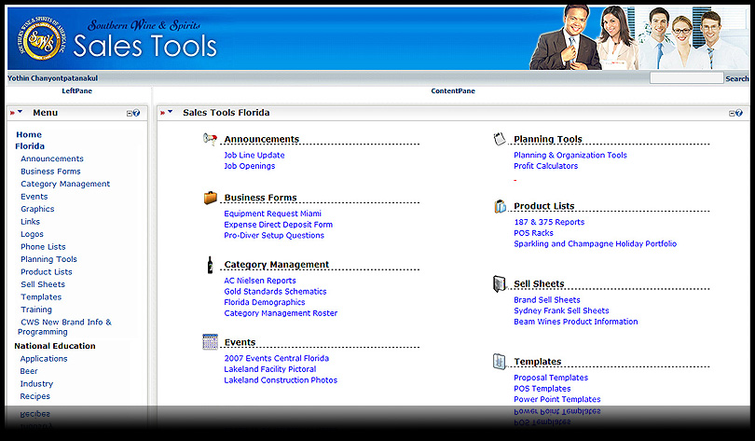Open Announcements in left menu
This screenshot has height=441, width=755.
coord(52,158)
